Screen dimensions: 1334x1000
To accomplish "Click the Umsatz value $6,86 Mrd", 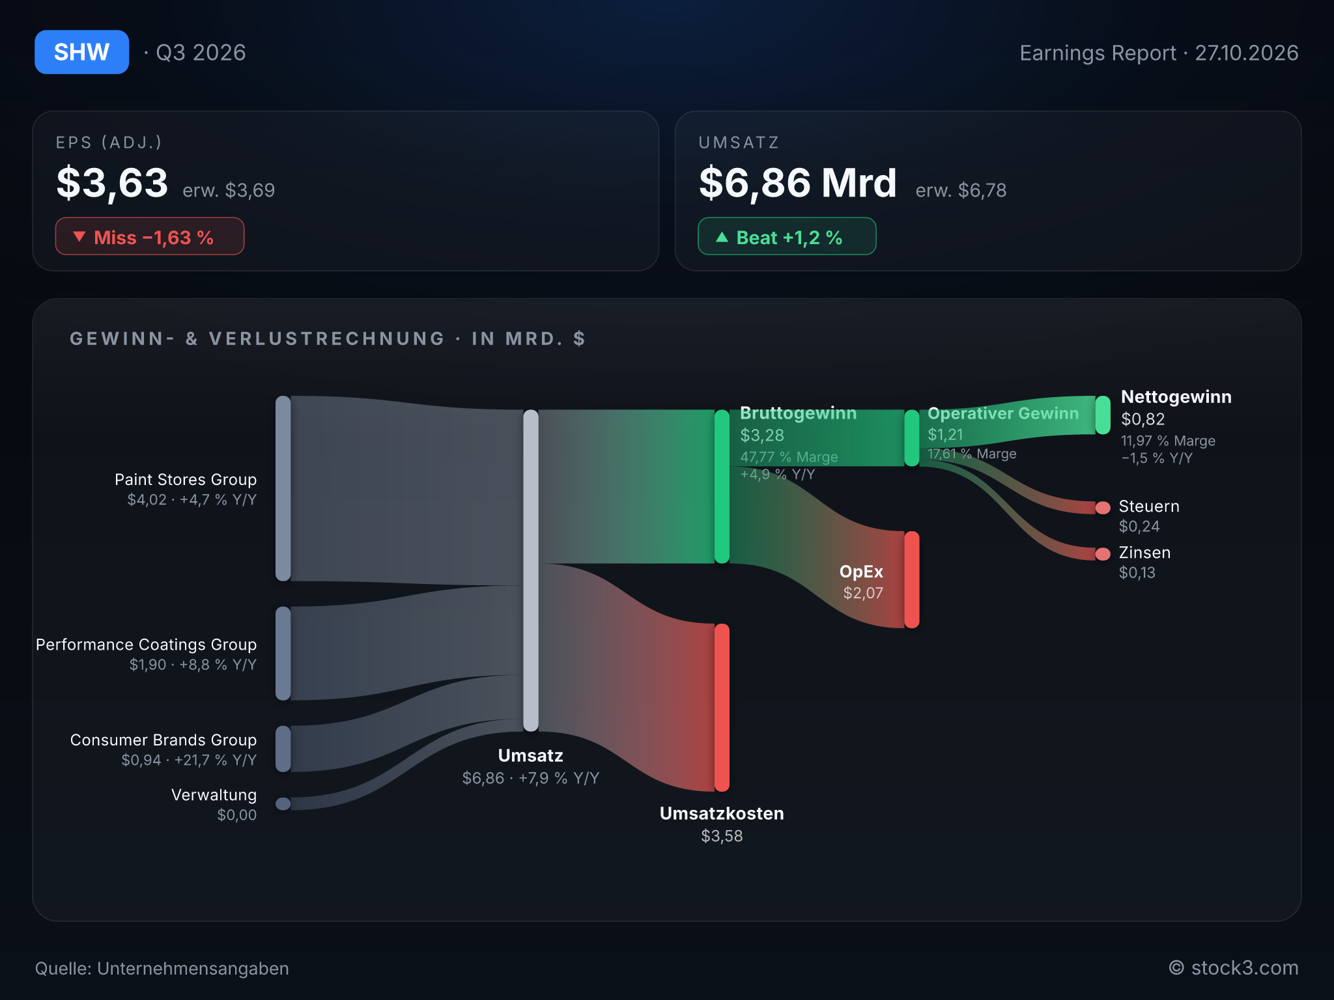I will pos(798,183).
